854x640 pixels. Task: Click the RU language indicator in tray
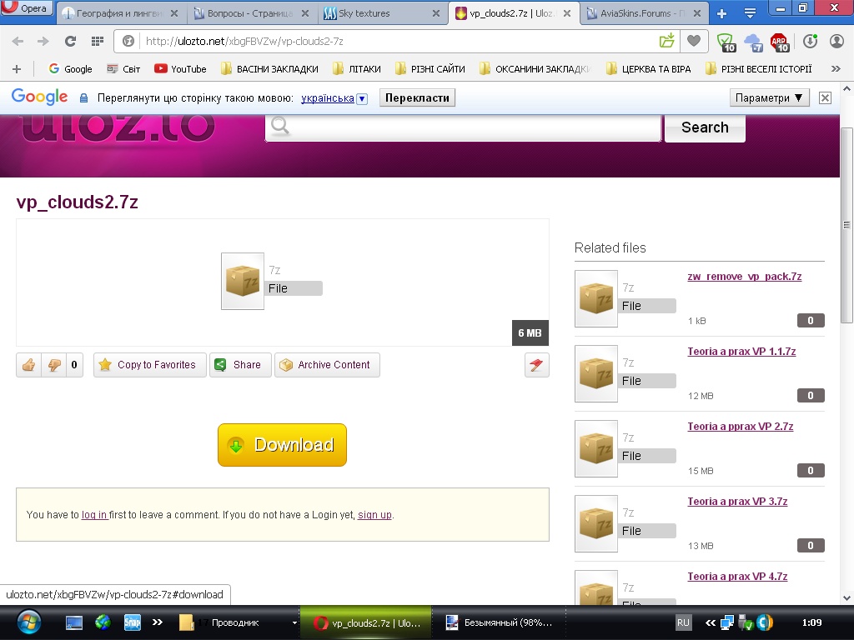(x=683, y=622)
